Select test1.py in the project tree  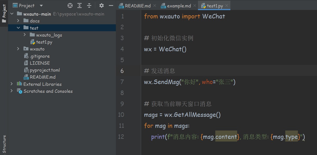pyautogui.click(x=44, y=42)
